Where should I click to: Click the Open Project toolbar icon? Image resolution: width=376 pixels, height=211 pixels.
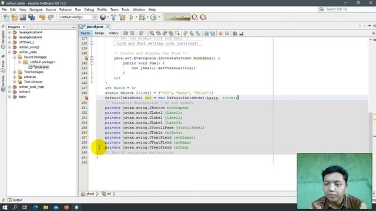[23, 17]
